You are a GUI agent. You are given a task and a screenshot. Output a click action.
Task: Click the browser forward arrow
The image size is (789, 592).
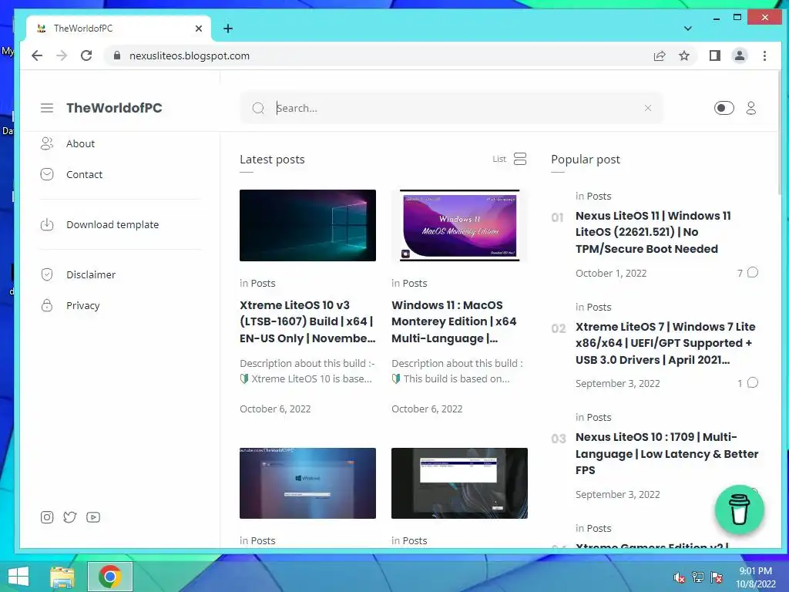tap(62, 55)
